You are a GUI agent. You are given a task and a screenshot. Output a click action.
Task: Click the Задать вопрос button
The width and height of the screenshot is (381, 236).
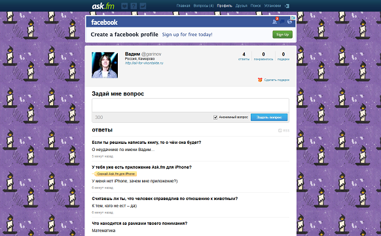click(x=269, y=117)
